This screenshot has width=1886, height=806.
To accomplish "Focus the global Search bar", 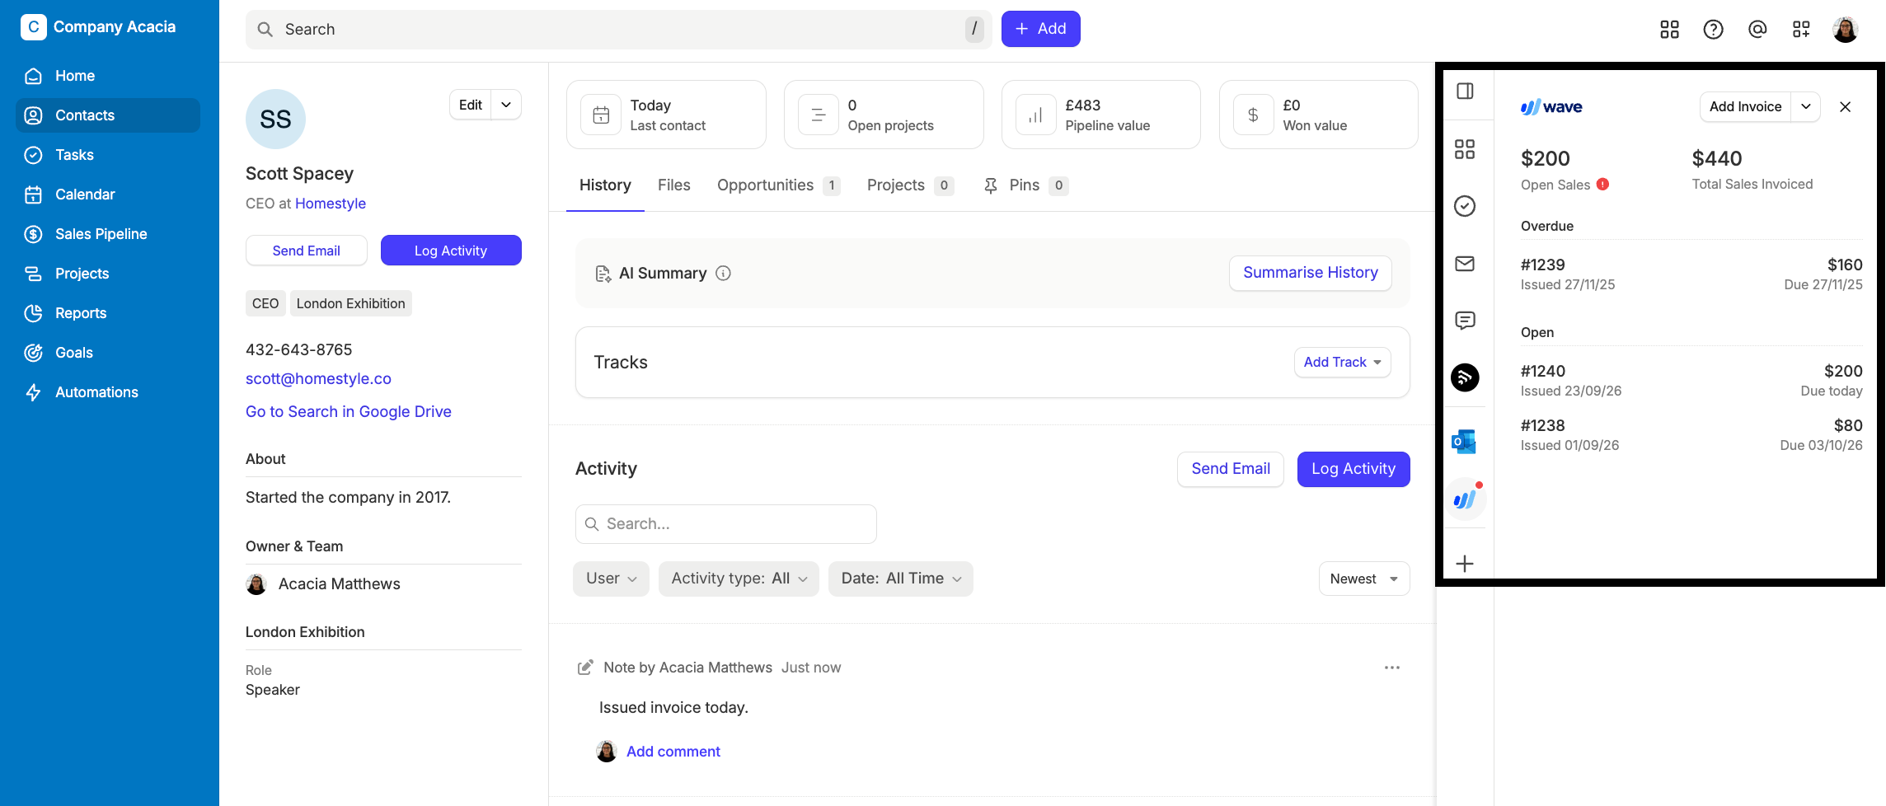I will pyautogui.click(x=618, y=30).
